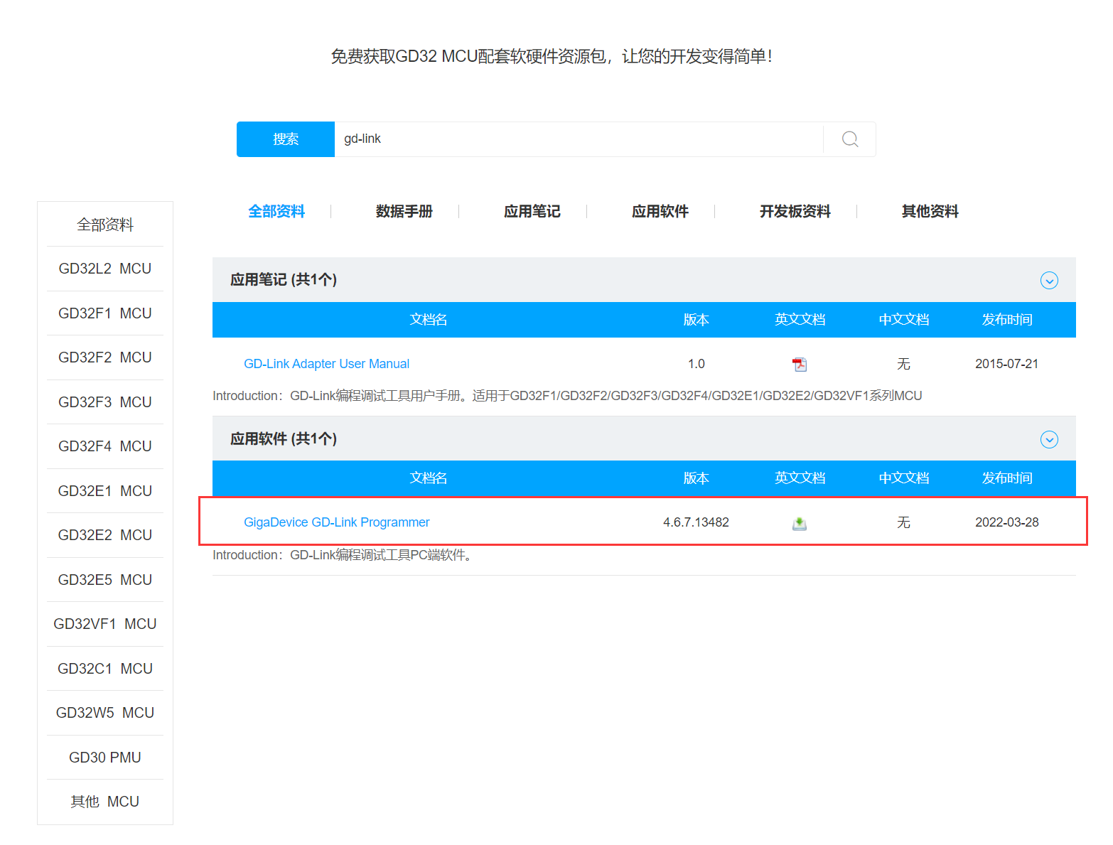This screenshot has height=845, width=1113.
Task: Click 发布时间 header in 应用笔记 table
Action: click(1007, 320)
